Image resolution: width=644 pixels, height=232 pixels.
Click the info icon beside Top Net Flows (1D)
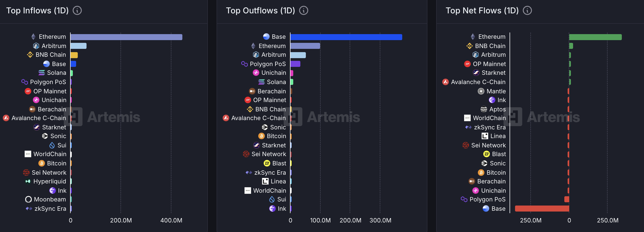pyautogui.click(x=527, y=11)
